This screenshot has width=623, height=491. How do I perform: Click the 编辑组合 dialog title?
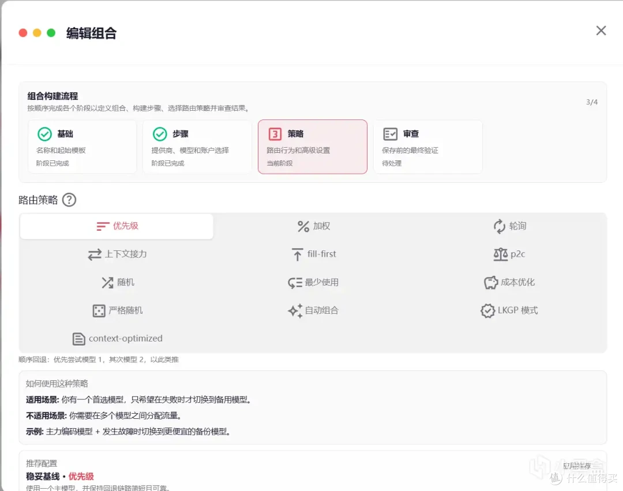coord(91,33)
